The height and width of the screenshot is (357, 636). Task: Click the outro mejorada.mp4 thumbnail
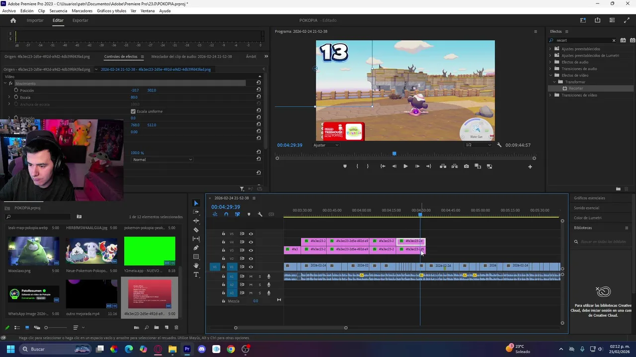(91, 294)
